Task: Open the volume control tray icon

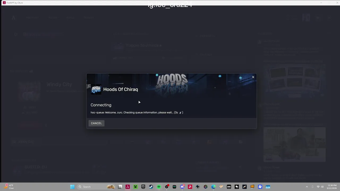Action: click(322, 187)
